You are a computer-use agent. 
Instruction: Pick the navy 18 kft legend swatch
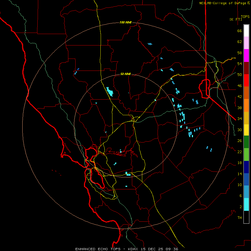tap(246, 167)
